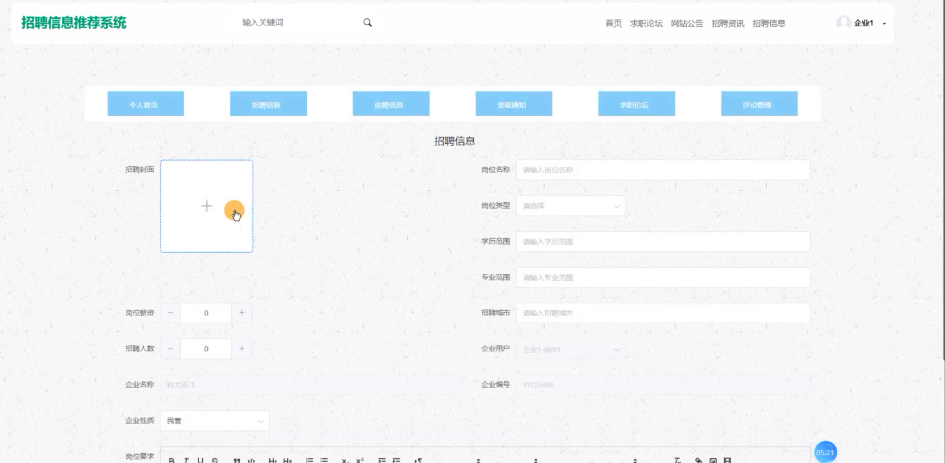This screenshot has width=945, height=463.
Task: Increase 招聘人数 with the plus button
Action: point(241,348)
